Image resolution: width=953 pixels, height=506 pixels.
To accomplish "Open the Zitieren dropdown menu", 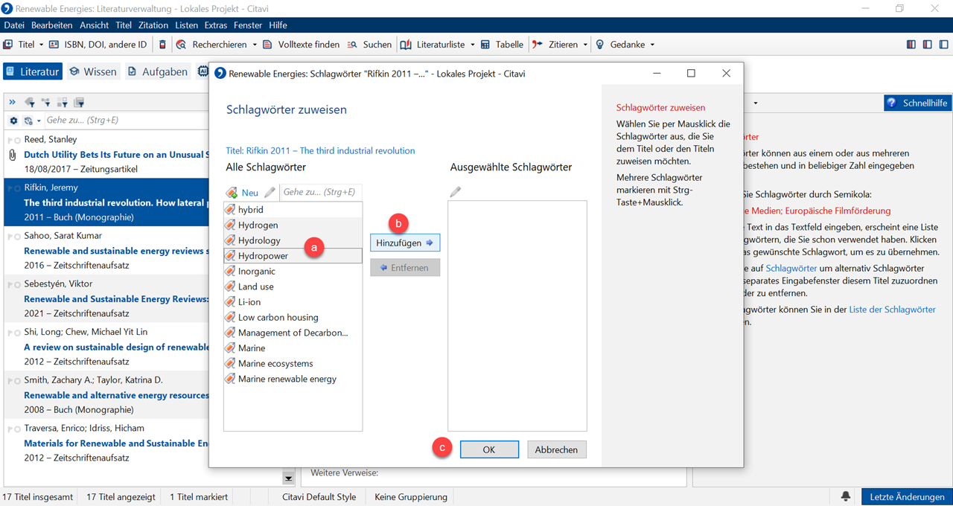I will (585, 45).
